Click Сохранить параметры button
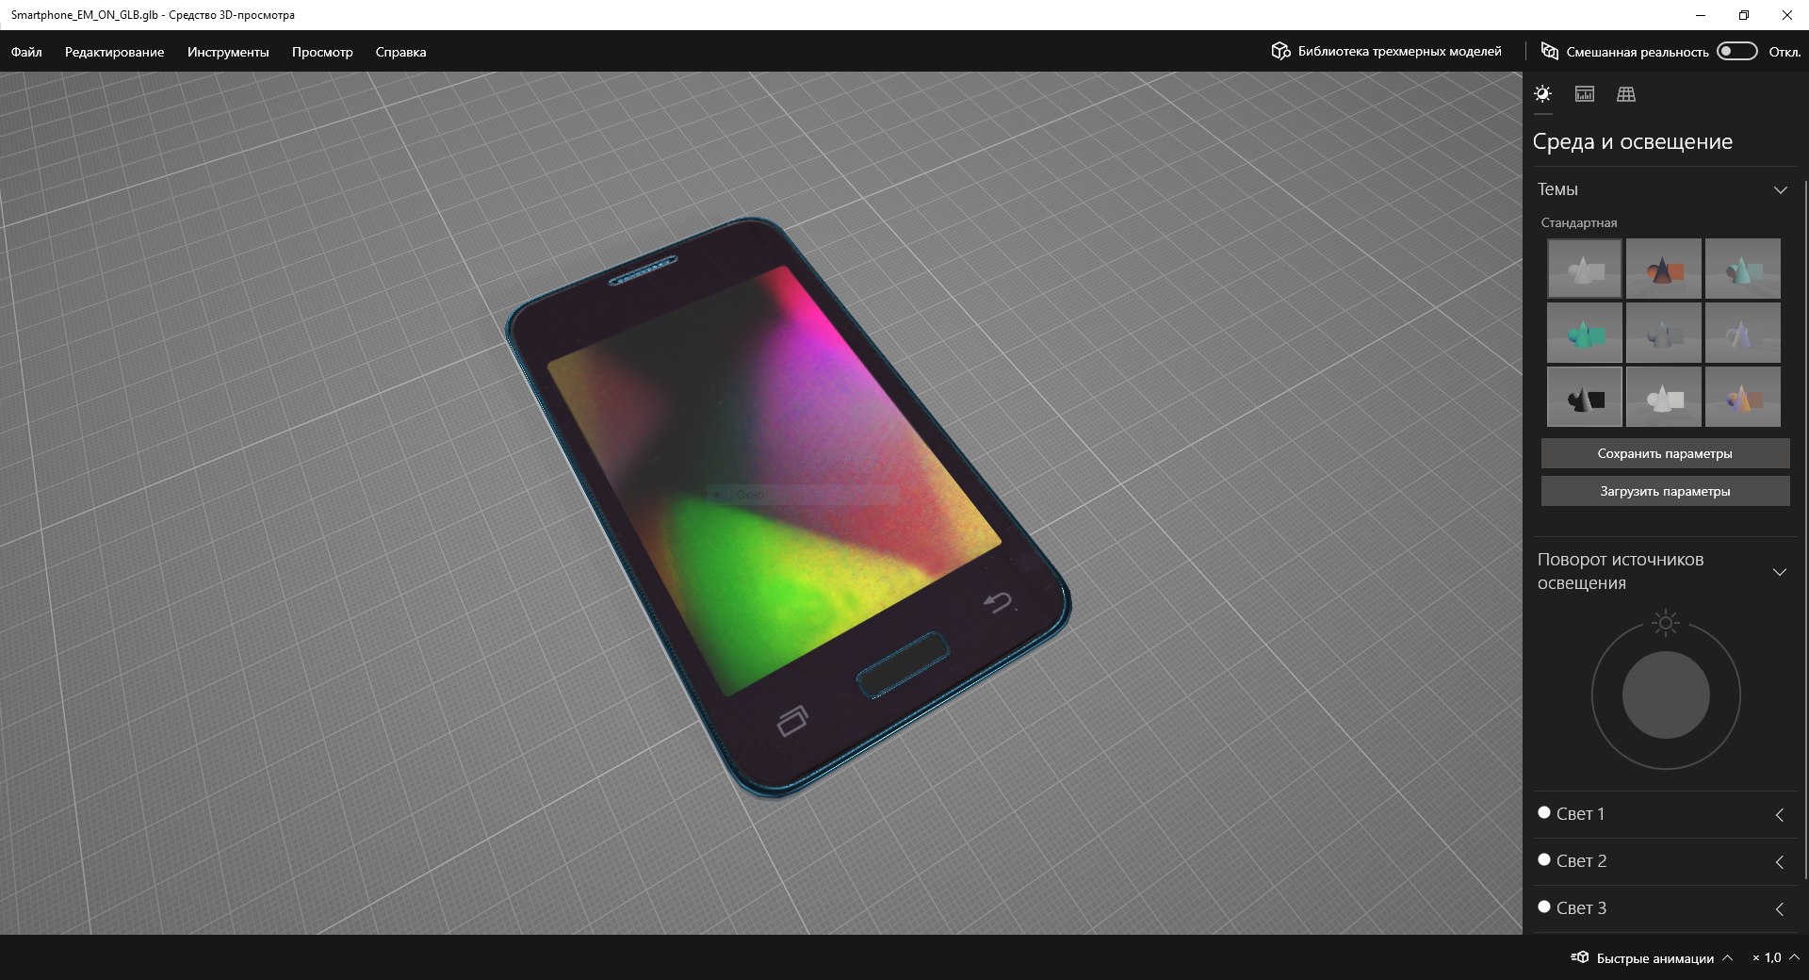The image size is (1809, 980). click(1665, 453)
